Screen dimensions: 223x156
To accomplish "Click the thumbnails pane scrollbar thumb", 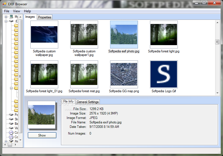I will point(217,42).
